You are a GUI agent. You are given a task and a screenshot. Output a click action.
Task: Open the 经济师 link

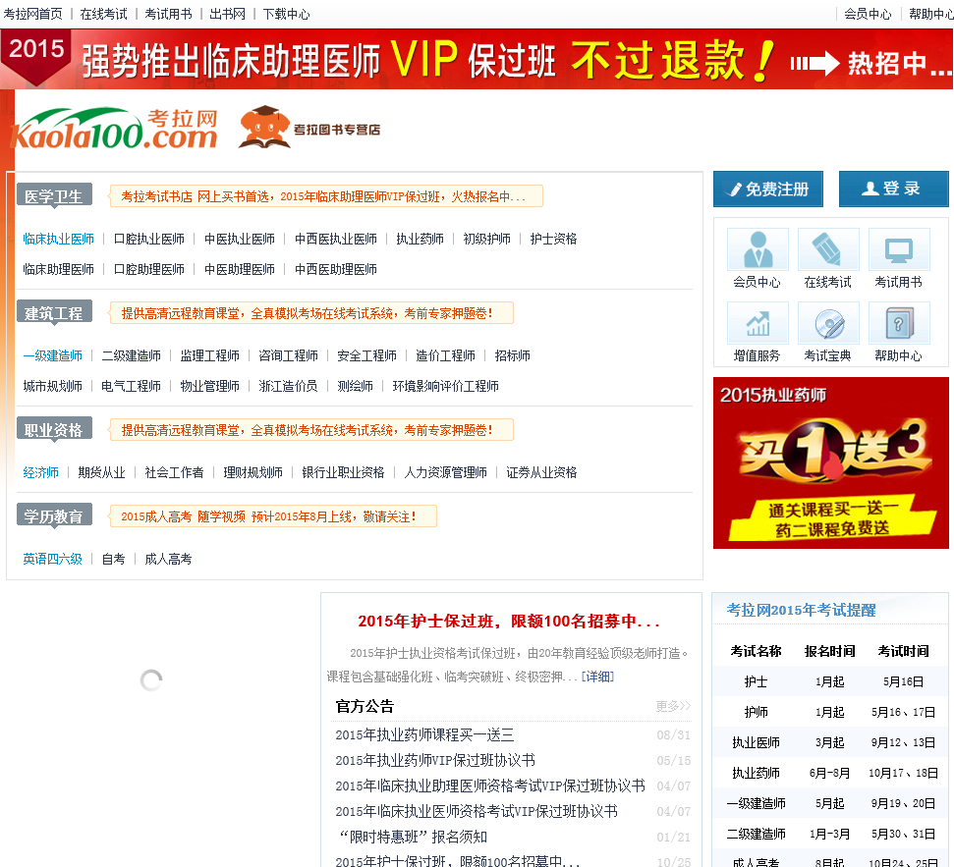[40, 472]
